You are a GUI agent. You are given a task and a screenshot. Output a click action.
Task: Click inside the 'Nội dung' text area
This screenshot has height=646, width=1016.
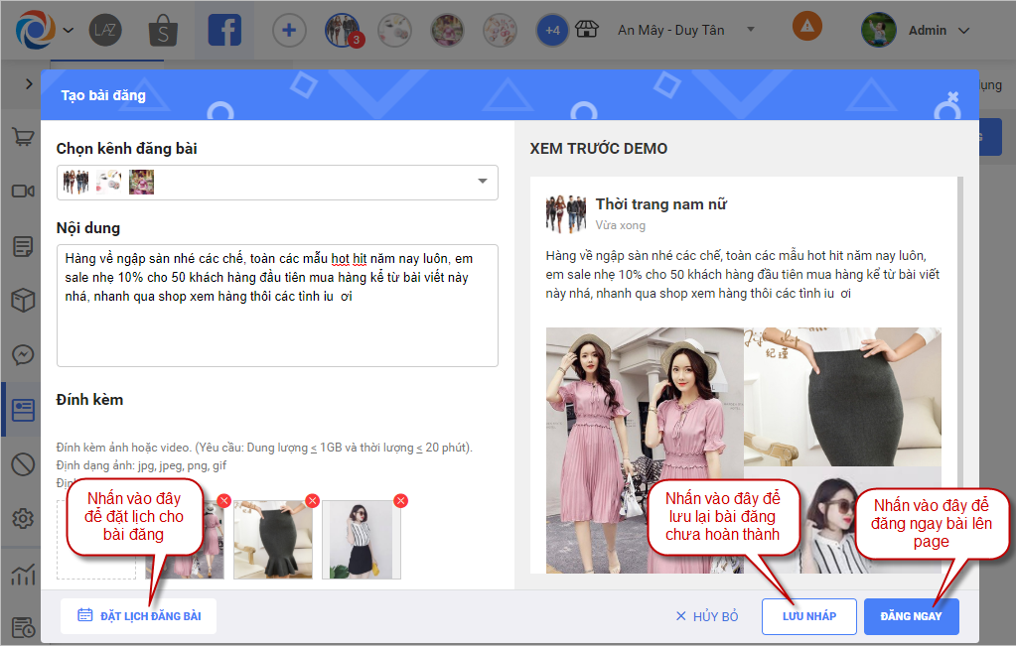(277, 327)
